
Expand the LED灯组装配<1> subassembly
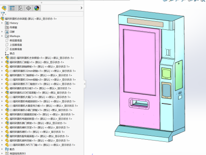2,92
